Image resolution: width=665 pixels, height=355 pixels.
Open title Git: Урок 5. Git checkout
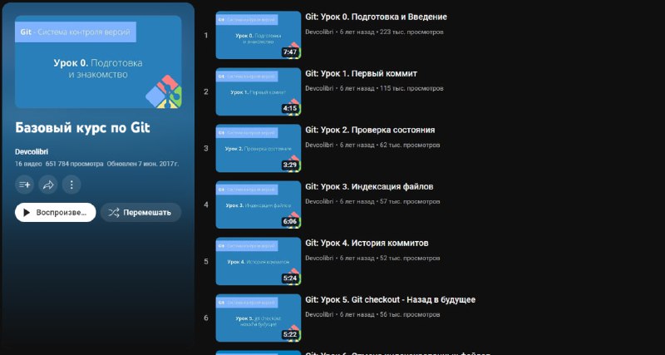[x=390, y=300]
